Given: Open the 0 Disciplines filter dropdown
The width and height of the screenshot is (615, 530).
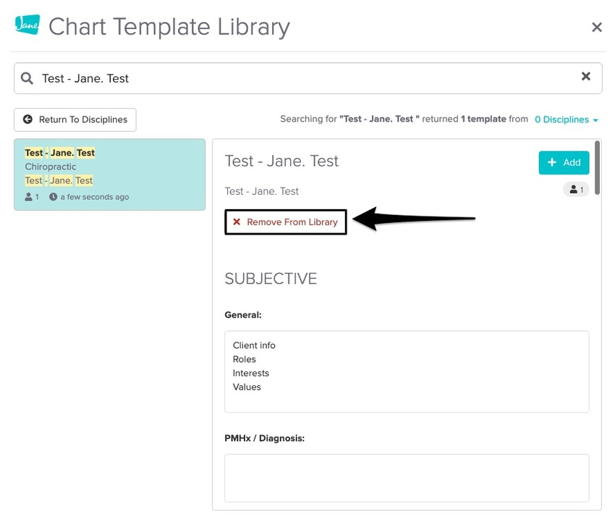Looking at the screenshot, I should coord(566,119).
